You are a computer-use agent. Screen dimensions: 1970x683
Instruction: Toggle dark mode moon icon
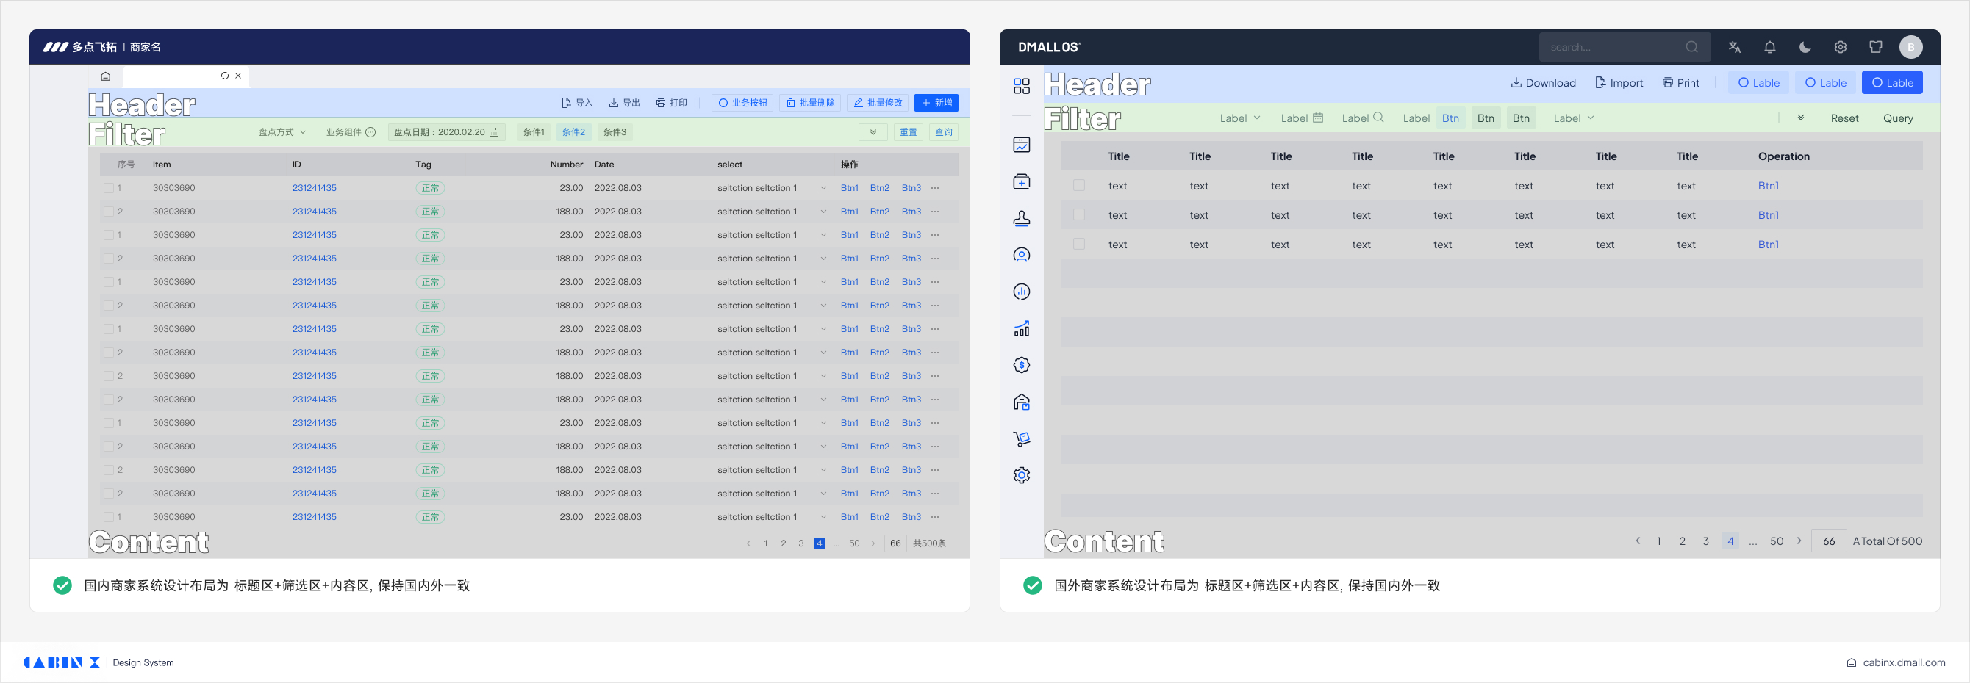pos(1805,47)
